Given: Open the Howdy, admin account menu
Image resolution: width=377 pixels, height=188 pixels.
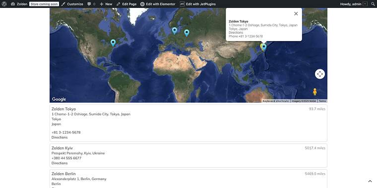Looking at the screenshot, I should 354,4.
